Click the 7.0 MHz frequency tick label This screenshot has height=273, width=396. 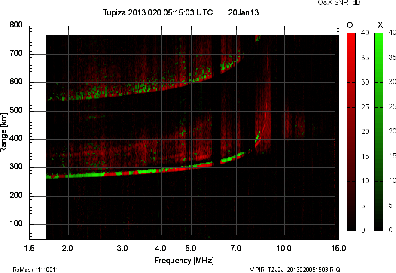click(x=236, y=248)
